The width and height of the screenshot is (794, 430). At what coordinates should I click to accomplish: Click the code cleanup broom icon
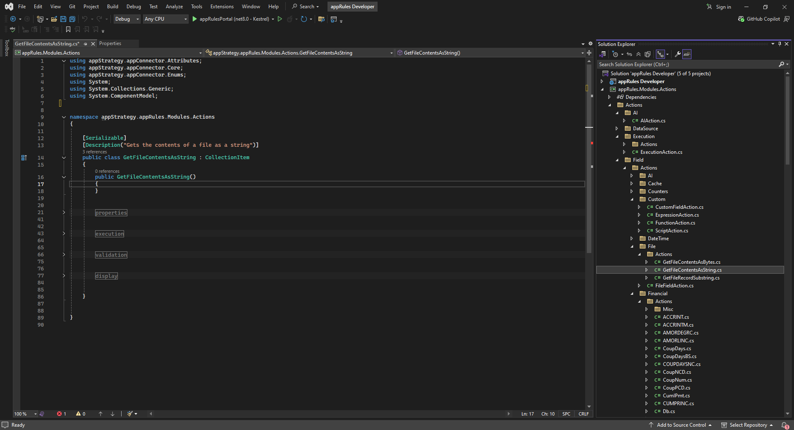pyautogui.click(x=130, y=414)
